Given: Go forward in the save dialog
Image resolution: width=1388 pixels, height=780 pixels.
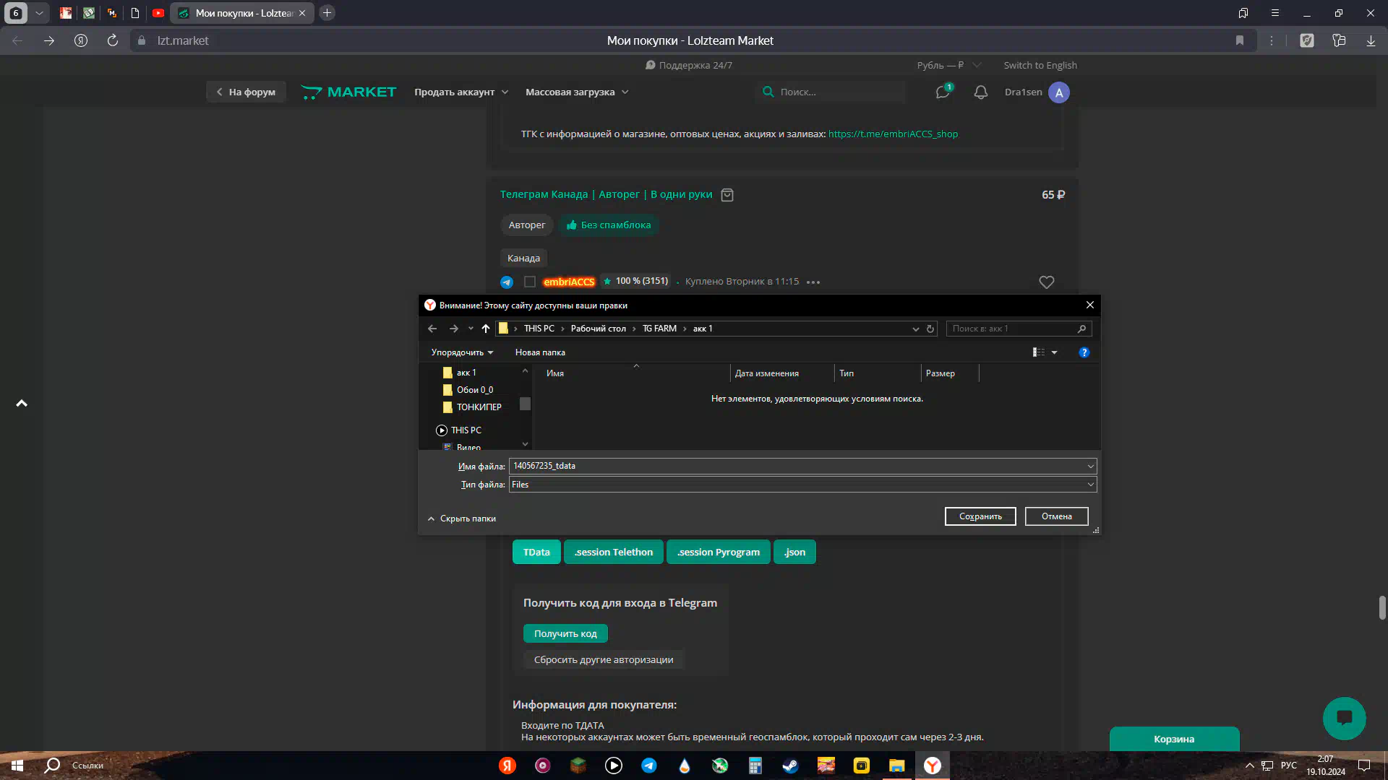Looking at the screenshot, I should click(x=453, y=329).
